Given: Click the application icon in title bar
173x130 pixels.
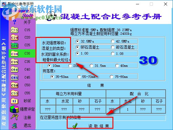Looking at the screenshot, I should click(4, 4).
